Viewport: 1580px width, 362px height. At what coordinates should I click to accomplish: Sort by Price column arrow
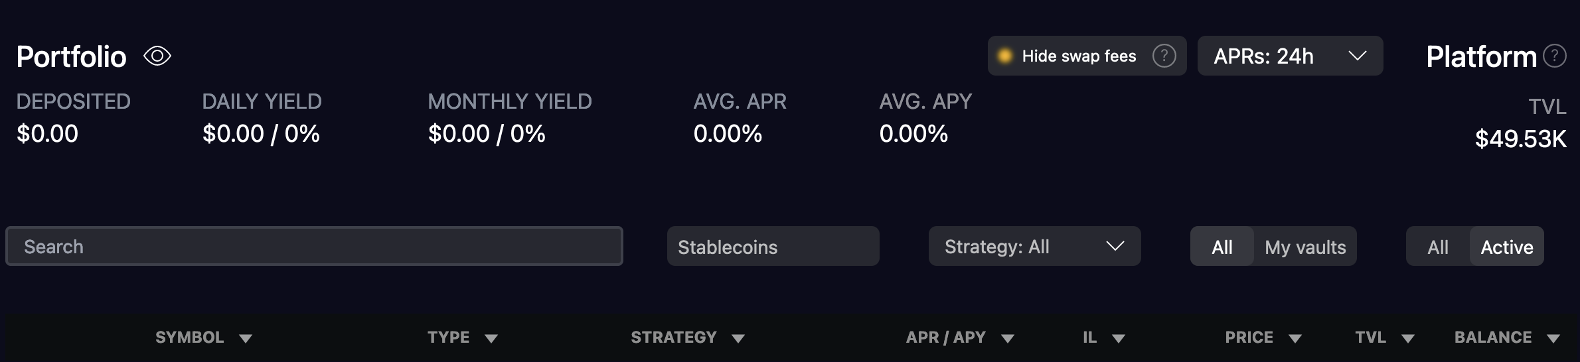click(x=1295, y=339)
